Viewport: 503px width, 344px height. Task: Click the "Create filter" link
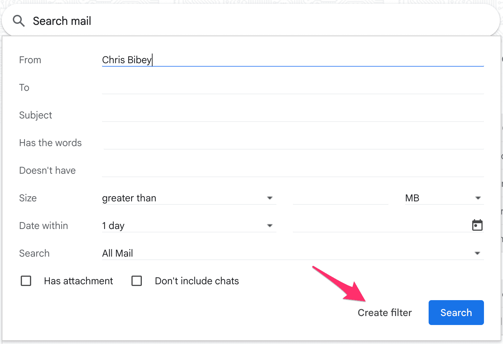(x=385, y=313)
